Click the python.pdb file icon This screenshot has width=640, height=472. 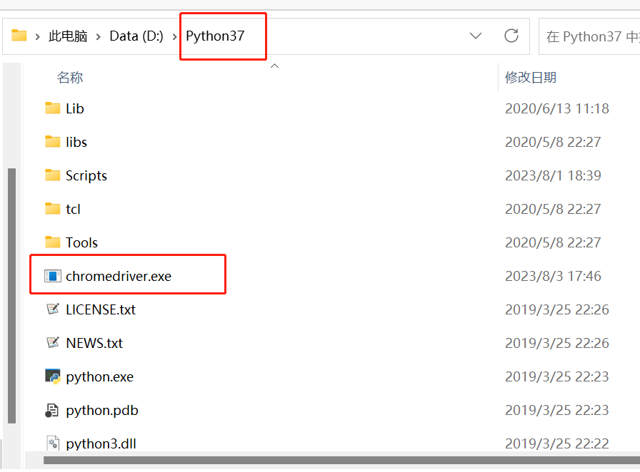tap(52, 410)
